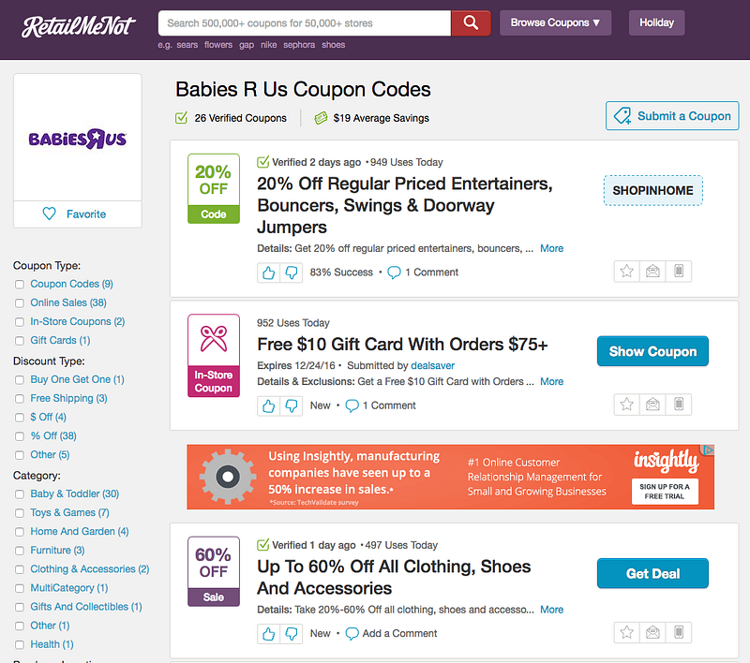Send SHOPINHOME coupon to phone icon
Viewport: 750px width, 663px height.
pyautogui.click(x=678, y=272)
